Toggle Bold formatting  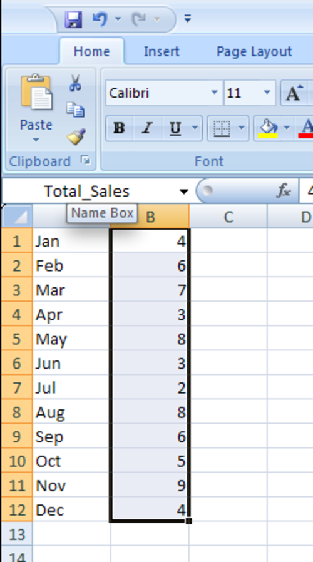[x=120, y=128]
